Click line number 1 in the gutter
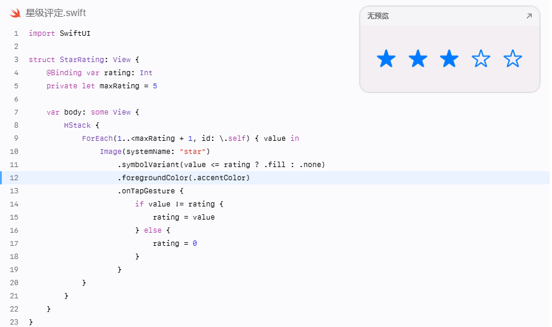 (x=16, y=33)
